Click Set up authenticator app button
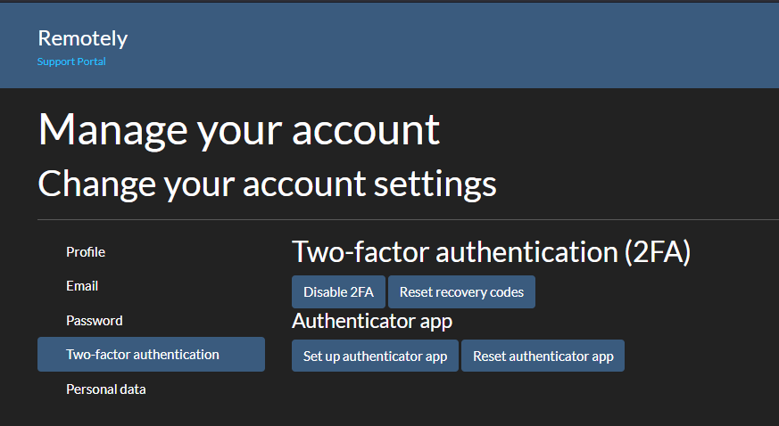The height and width of the screenshot is (426, 779). [x=375, y=356]
